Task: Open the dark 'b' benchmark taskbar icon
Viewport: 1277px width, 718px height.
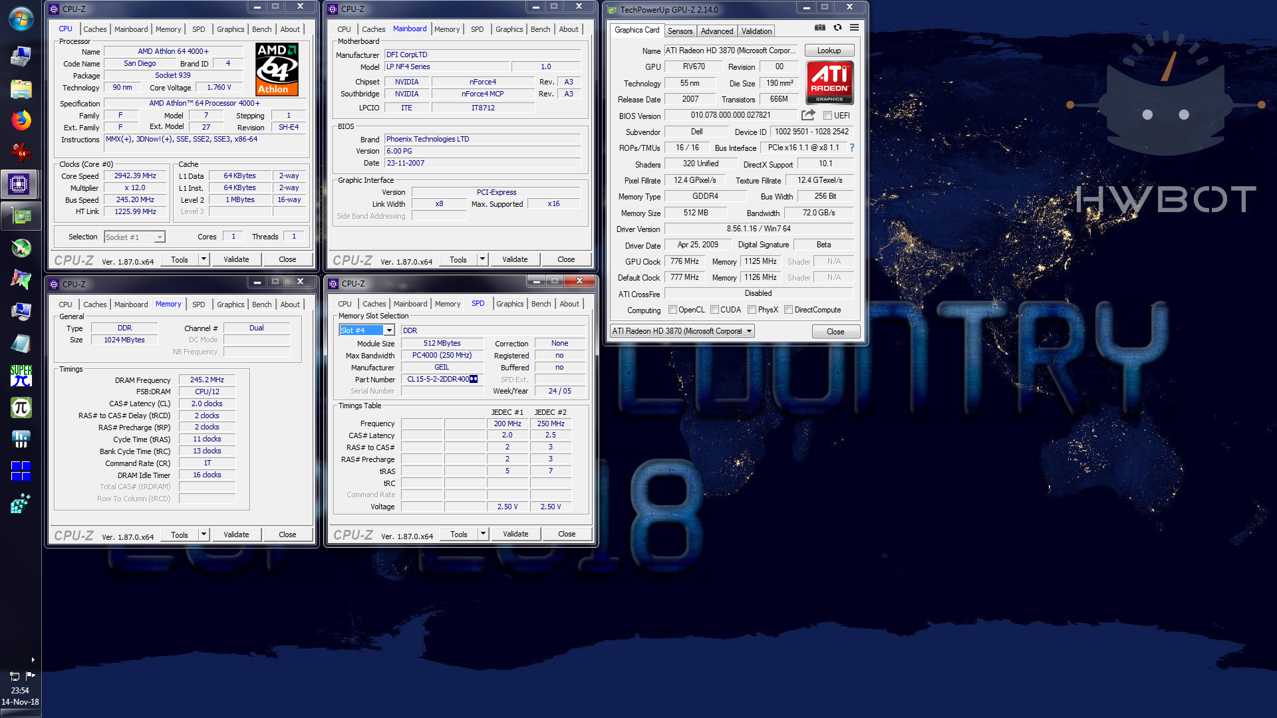Action: tap(21, 439)
